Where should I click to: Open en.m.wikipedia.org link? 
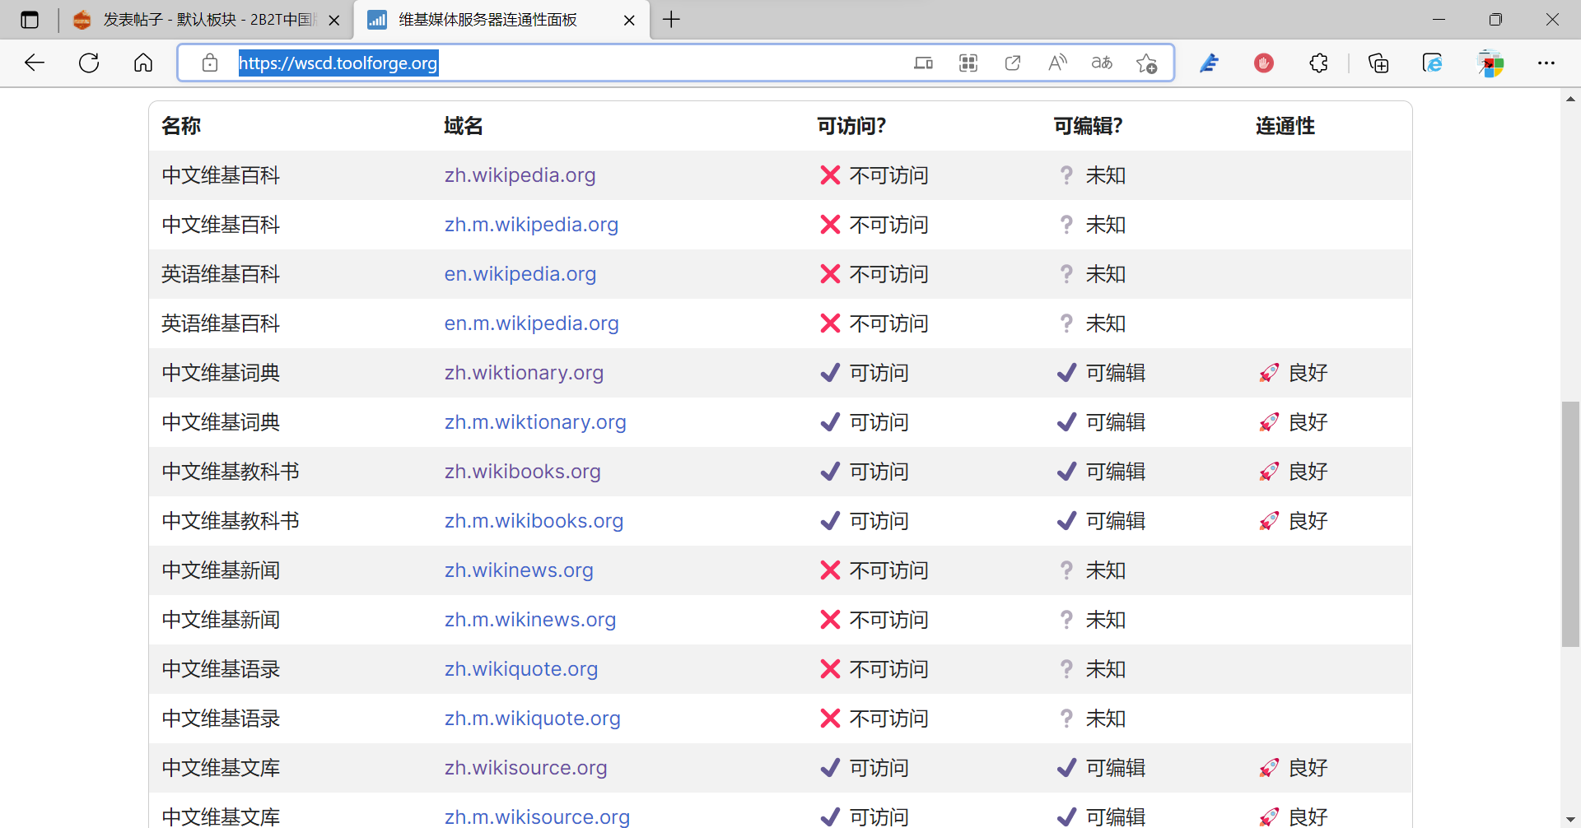pos(531,323)
